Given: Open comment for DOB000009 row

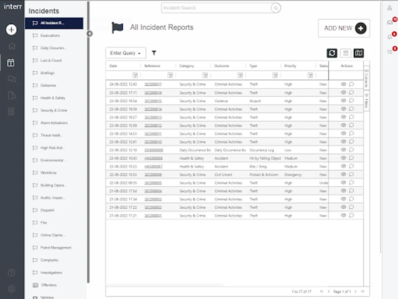Looking at the screenshot, I should (x=352, y=150).
